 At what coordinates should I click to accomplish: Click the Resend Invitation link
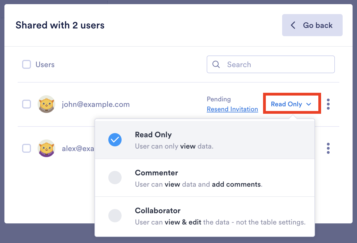tap(232, 109)
